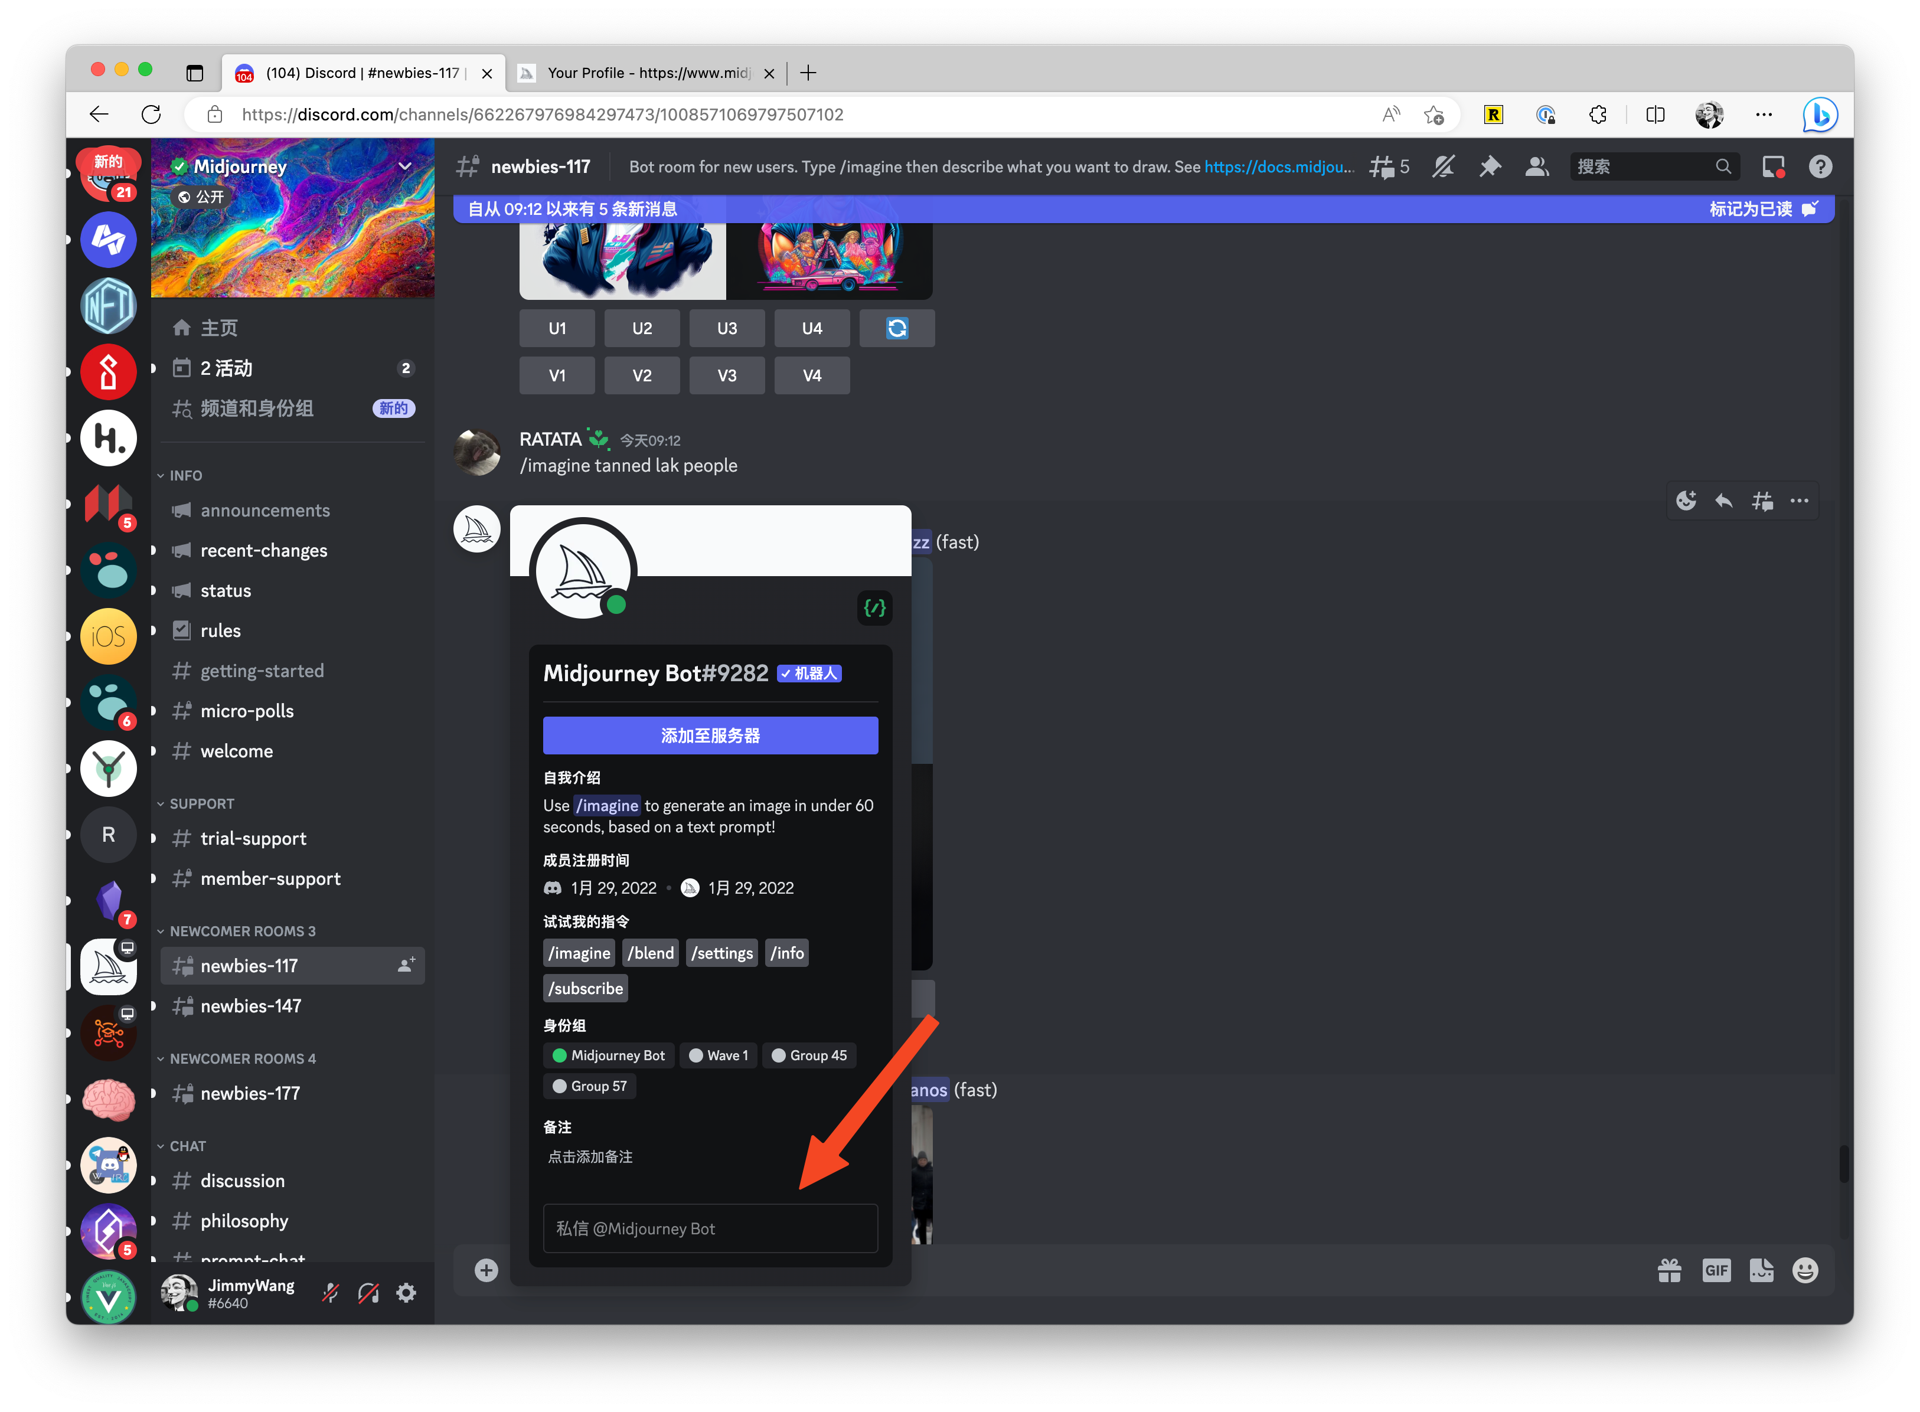
Task: Open the GIF picker icon
Action: tap(1716, 1270)
